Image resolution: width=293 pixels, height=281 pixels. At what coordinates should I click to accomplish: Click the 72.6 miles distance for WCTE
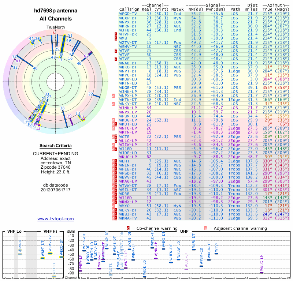tap(253, 137)
